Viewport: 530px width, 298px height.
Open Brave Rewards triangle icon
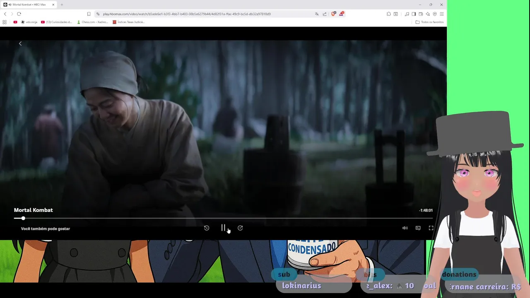[342, 14]
